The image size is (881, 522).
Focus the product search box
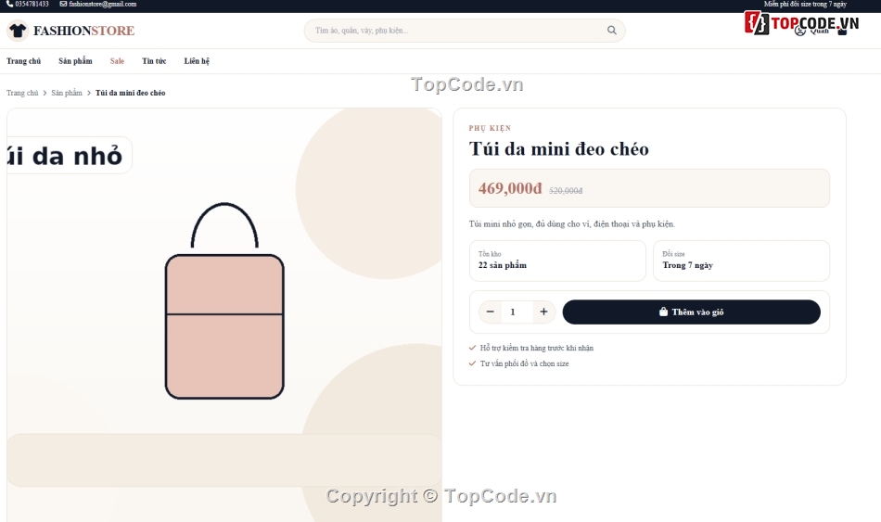[464, 31]
